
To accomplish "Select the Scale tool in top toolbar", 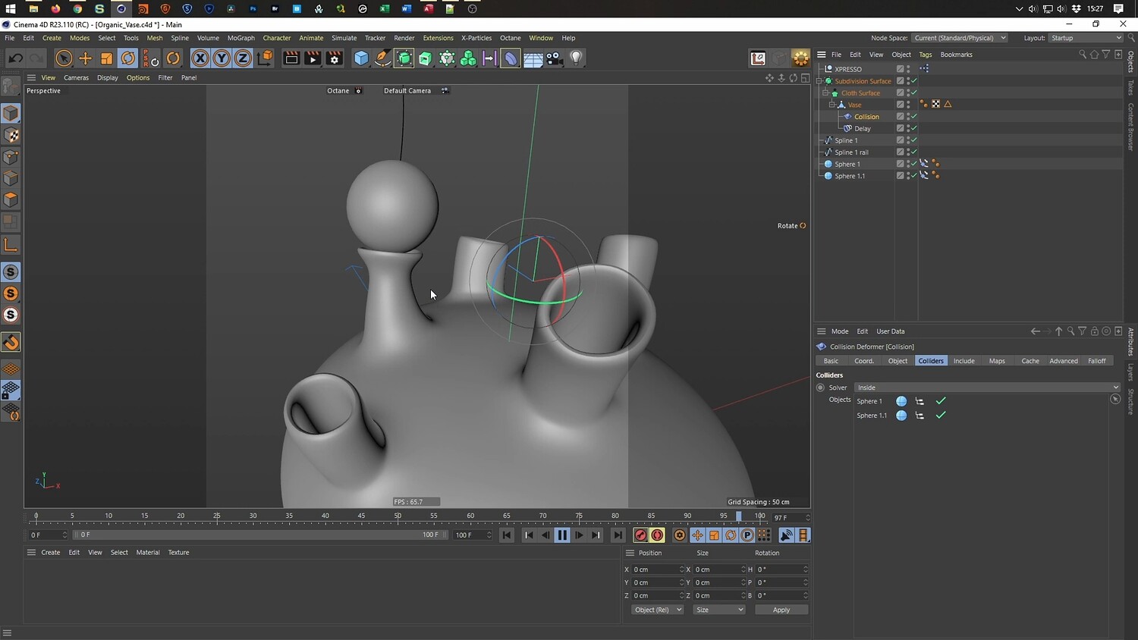I will pos(107,58).
